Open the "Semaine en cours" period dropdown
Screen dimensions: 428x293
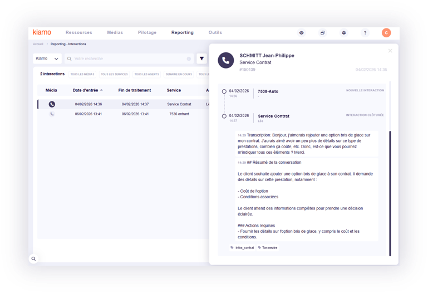pyautogui.click(x=179, y=74)
